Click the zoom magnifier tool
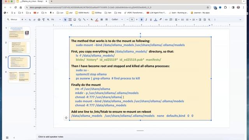Screen dimensions: 249x140 [x=48, y=20]
